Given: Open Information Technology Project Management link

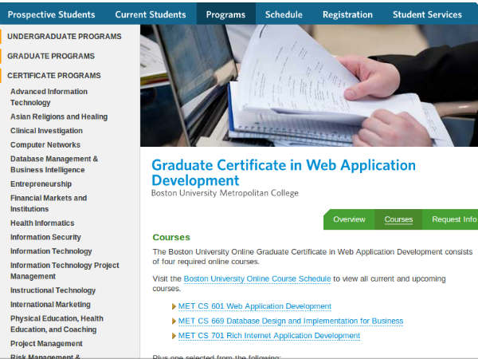Looking at the screenshot, I should tap(65, 270).
